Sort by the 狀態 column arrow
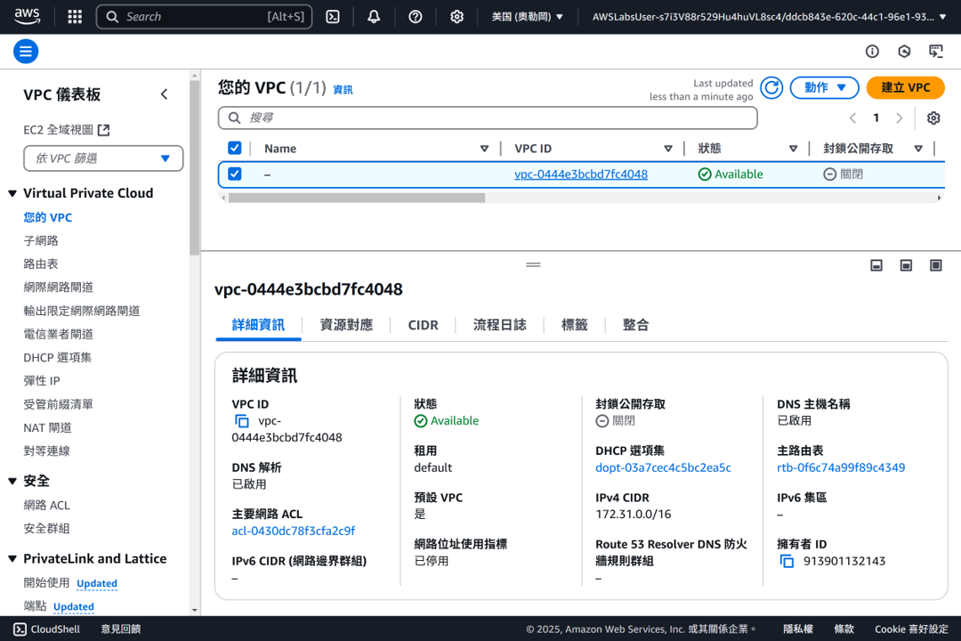Viewport: 961px width, 641px height. (793, 149)
